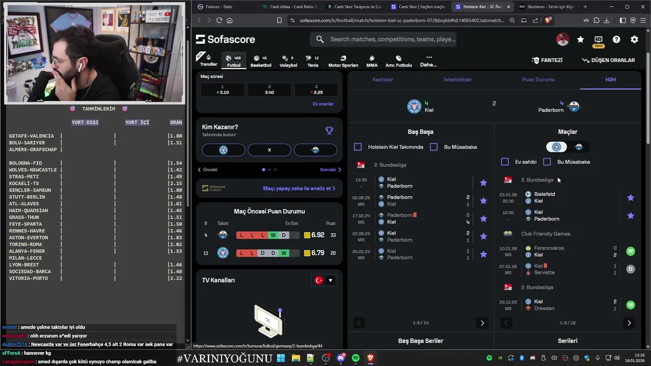Switch Maçlar team toggle to Paderborn
Image resolution: width=651 pixels, height=366 pixels.
pos(579,147)
